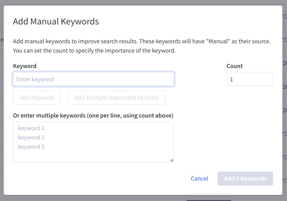Click the Keyword field label
The image size is (287, 201).
coord(25,66)
